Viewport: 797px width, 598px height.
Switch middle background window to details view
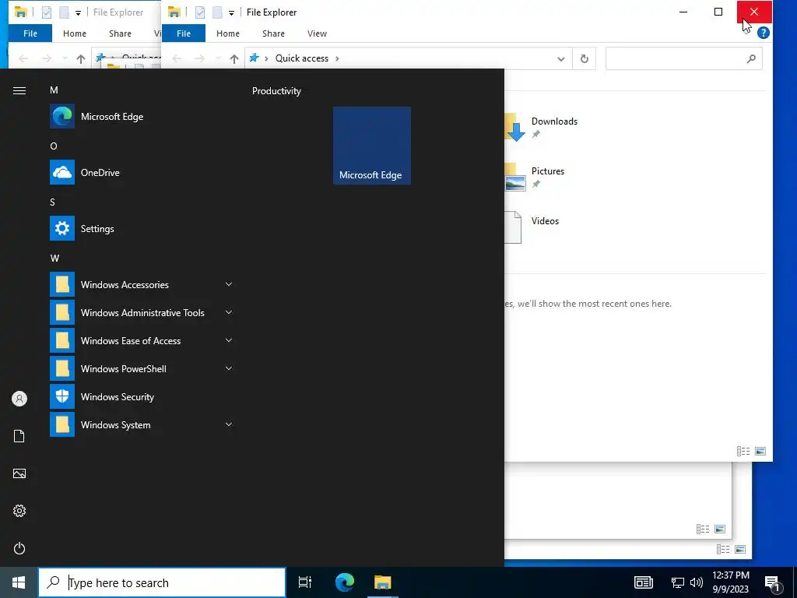pyautogui.click(x=703, y=529)
